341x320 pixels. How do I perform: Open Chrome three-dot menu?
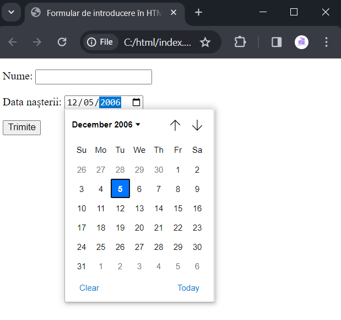click(326, 42)
